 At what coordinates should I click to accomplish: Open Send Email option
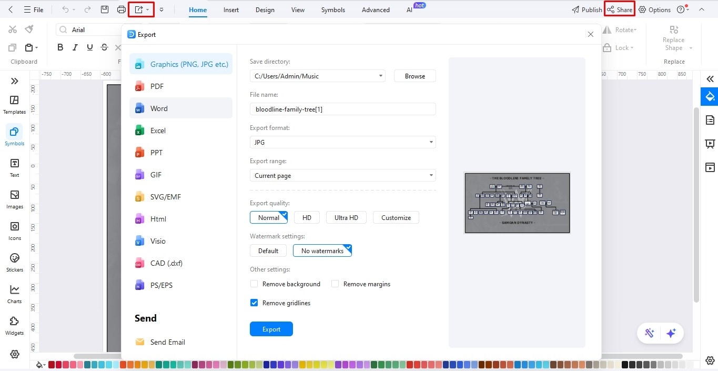point(160,342)
